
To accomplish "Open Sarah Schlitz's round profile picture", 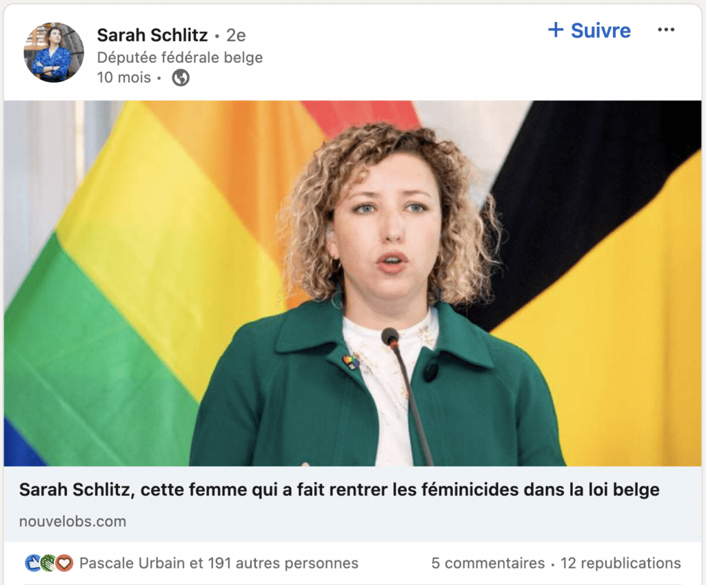I will (54, 52).
